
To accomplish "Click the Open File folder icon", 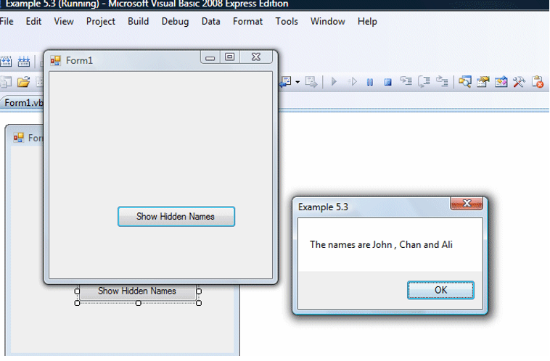I will coord(23,82).
